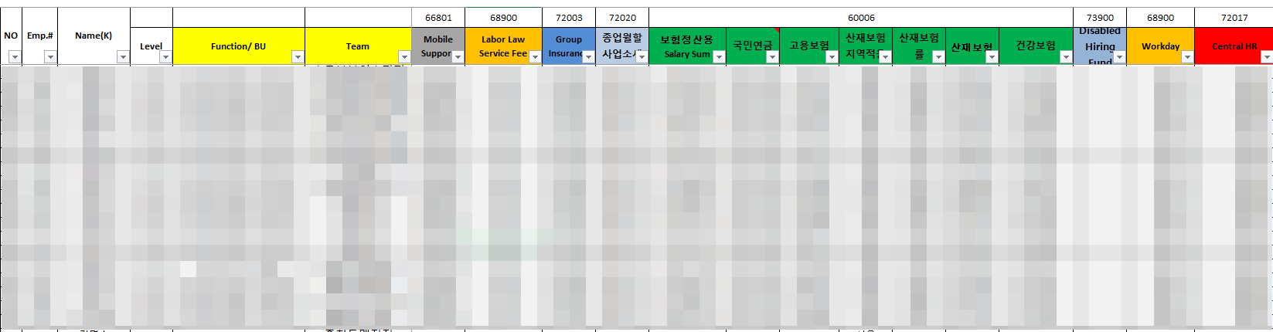1273x332 pixels.
Task: Open the Name(K) column filter dropdown
Action: pos(123,57)
